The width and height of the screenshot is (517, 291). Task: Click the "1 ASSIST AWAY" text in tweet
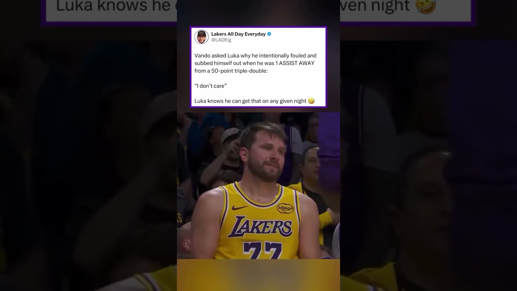click(294, 63)
